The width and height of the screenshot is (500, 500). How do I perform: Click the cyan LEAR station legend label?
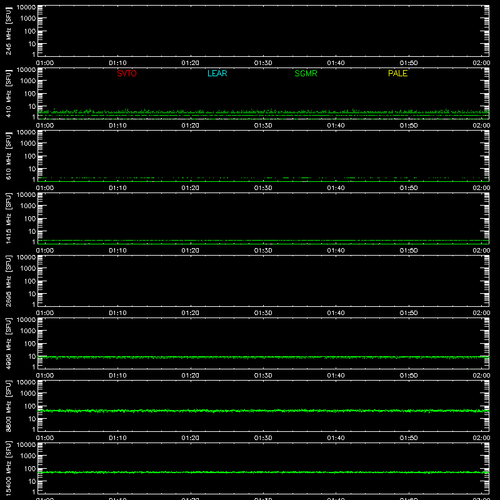click(x=217, y=73)
